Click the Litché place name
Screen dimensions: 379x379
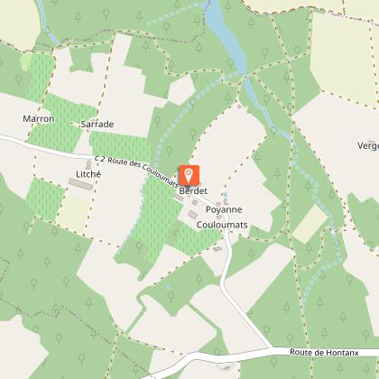(88, 174)
